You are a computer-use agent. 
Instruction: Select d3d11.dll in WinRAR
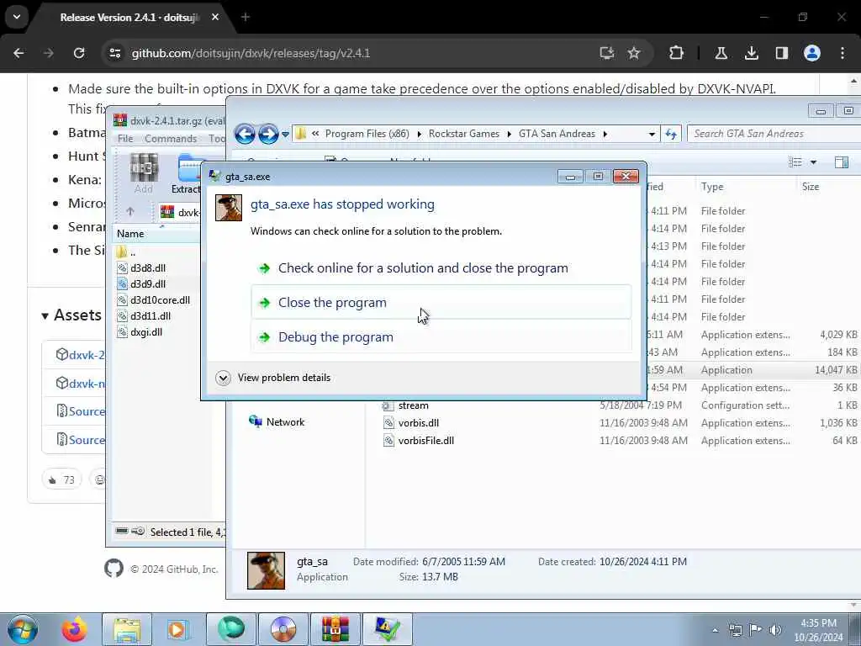[x=145, y=316]
